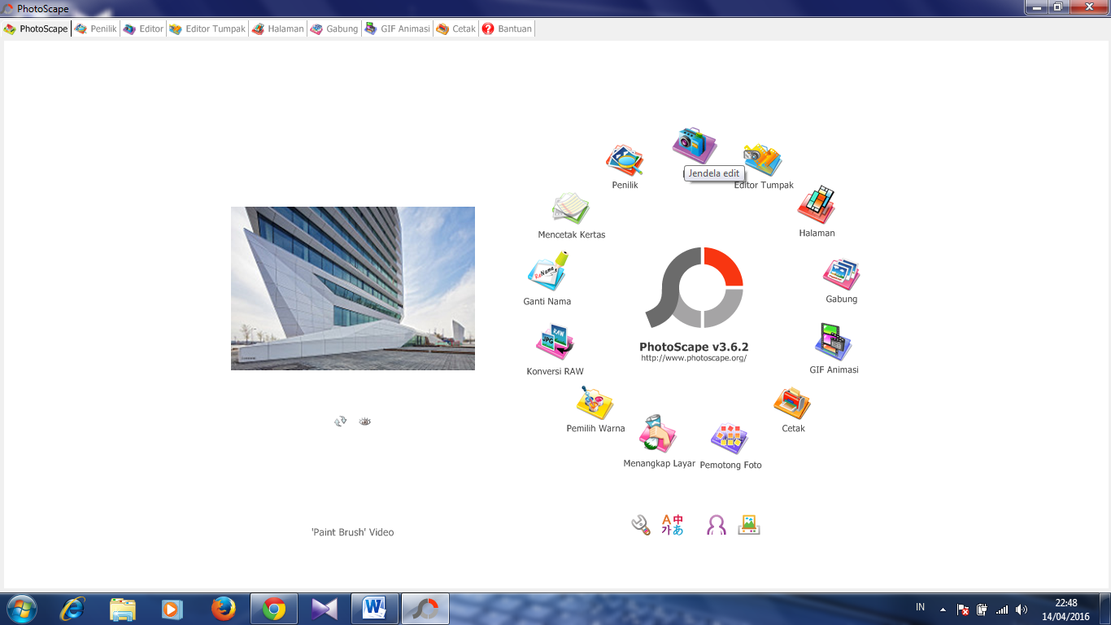Switch to Microsoft Word in the taskbar
The image size is (1111, 625).
click(x=375, y=609)
